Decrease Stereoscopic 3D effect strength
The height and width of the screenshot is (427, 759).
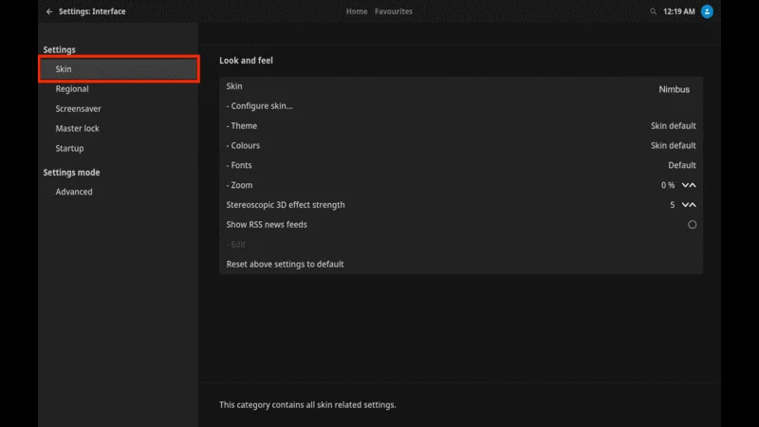pos(685,205)
